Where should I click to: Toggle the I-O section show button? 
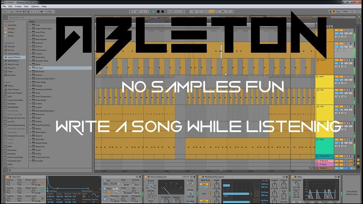358,156
